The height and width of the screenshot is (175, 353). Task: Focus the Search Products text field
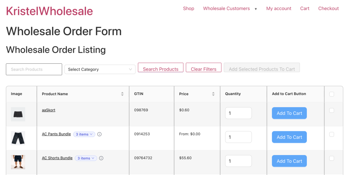pyautogui.click(x=34, y=69)
